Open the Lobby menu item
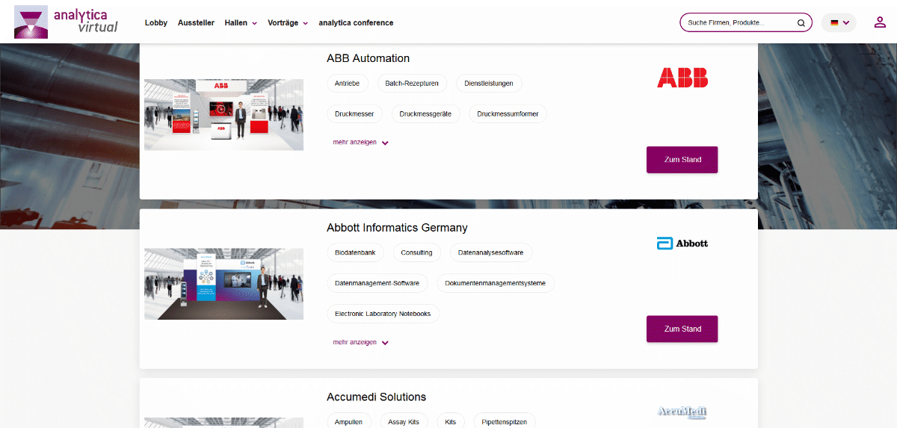 point(156,22)
